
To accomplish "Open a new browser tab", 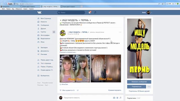I will tap(82, 6).
